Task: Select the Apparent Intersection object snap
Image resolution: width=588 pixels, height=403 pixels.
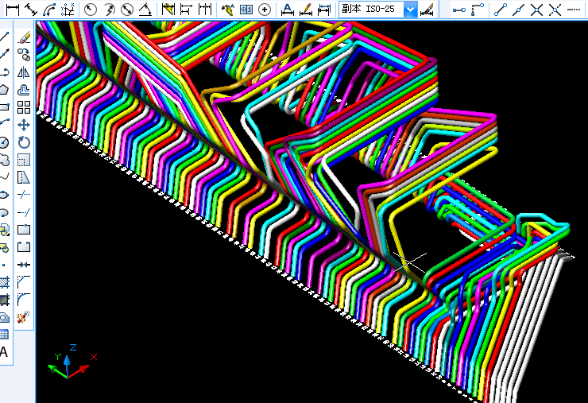Action: pyautogui.click(x=555, y=10)
